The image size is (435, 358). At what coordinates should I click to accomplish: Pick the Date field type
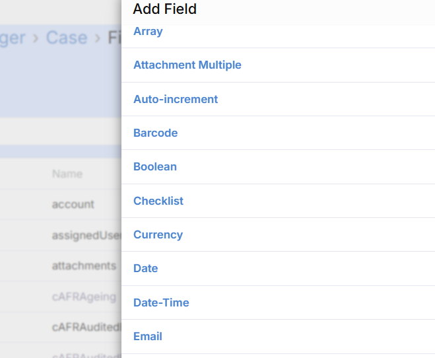145,268
